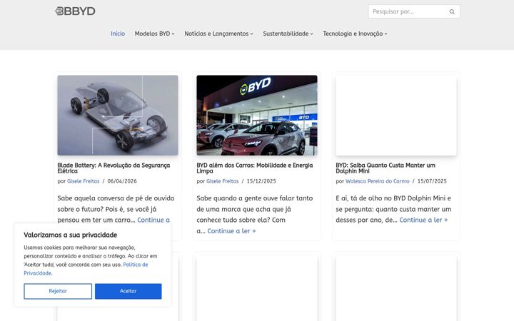Image resolution: width=514 pixels, height=321 pixels.
Task: Click the date 15/07/2025
Action: tap(432, 181)
